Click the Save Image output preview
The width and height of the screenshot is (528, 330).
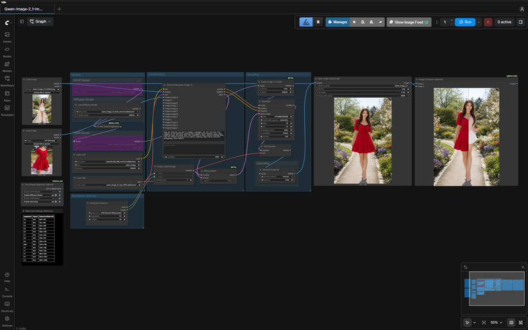363,141
